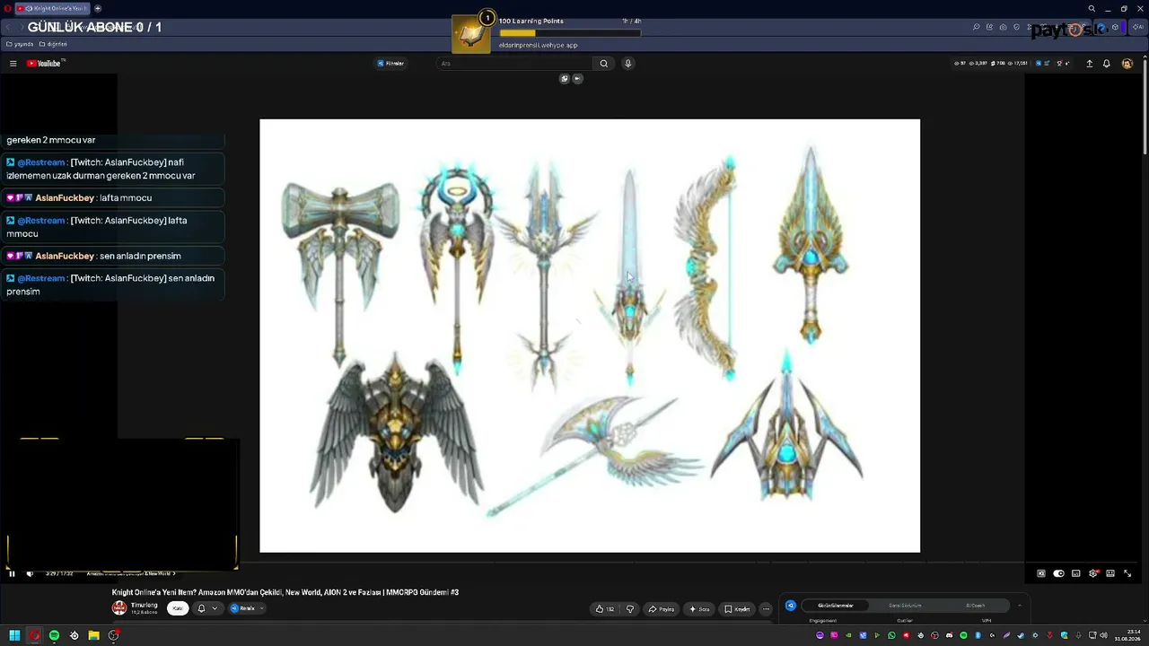Open the yayında bookmarks folder

(20, 44)
